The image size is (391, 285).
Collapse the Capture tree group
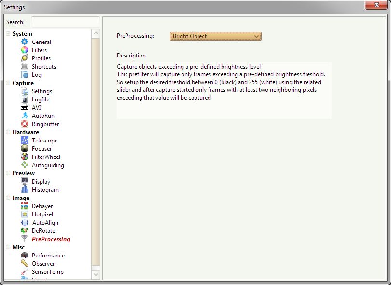pyautogui.click(x=8, y=83)
